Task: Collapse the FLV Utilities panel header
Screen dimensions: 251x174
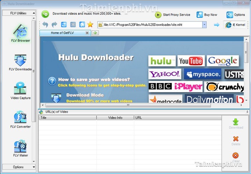Action: (x=19, y=13)
